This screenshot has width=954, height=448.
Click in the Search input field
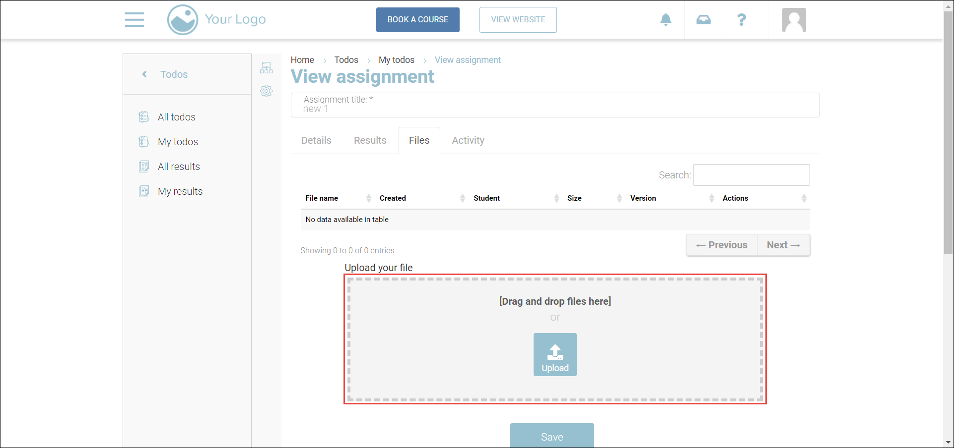(751, 175)
